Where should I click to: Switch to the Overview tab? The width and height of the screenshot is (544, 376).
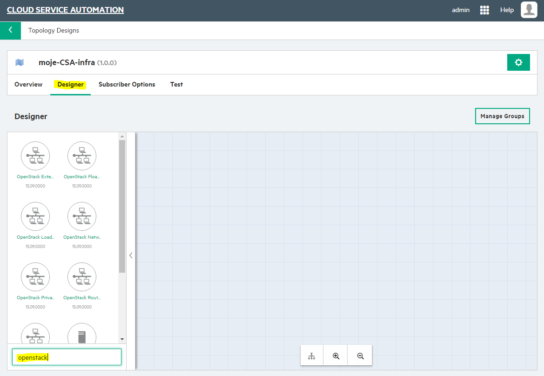(x=28, y=84)
